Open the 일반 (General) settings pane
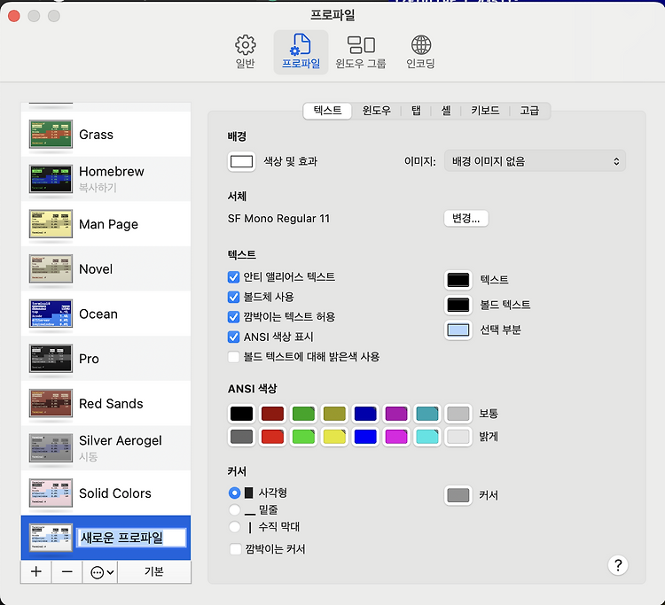The height and width of the screenshot is (605, 665). (245, 52)
